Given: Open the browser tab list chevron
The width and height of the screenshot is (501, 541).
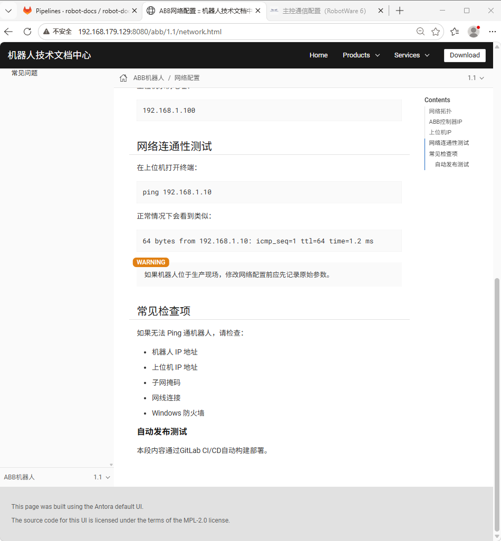Looking at the screenshot, I should (x=8, y=11).
